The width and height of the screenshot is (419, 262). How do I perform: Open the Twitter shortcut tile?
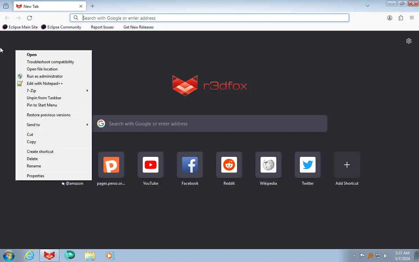308,165
